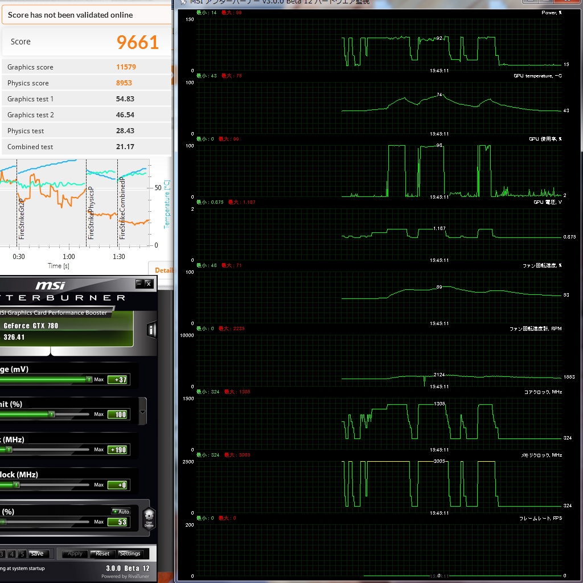Expand the power limit dropdown arrow
Image resolution: width=583 pixels, height=583 pixels.
pyautogui.click(x=142, y=412)
